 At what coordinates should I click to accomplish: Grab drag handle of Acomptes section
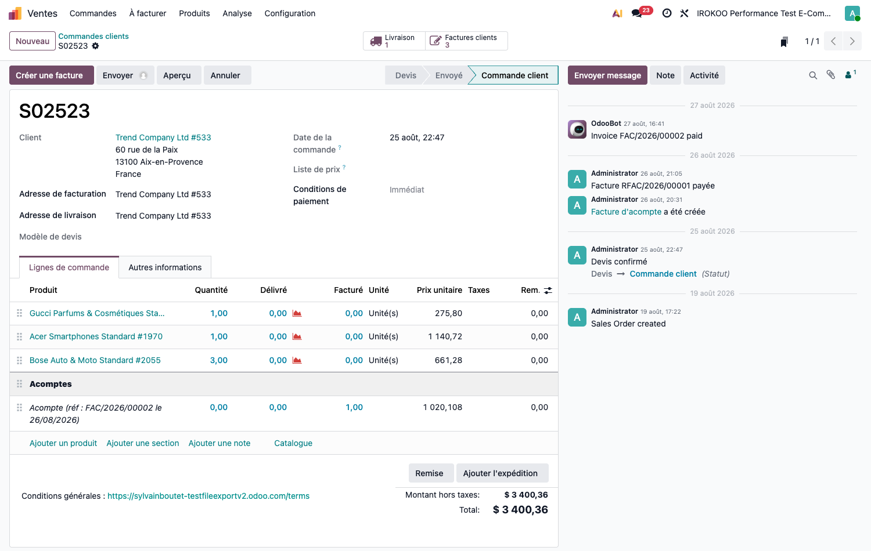tap(20, 384)
